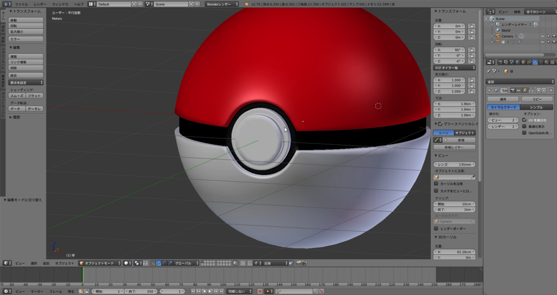
Task: Add a new scene with plus icon
Action: coord(191,4)
